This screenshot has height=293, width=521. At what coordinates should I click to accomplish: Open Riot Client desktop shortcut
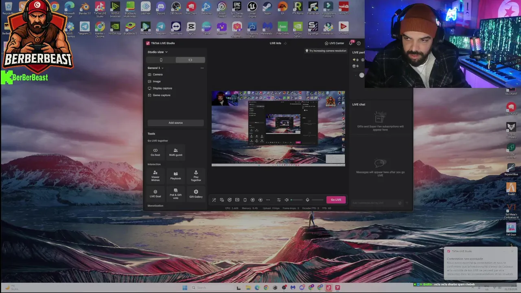click(191, 8)
